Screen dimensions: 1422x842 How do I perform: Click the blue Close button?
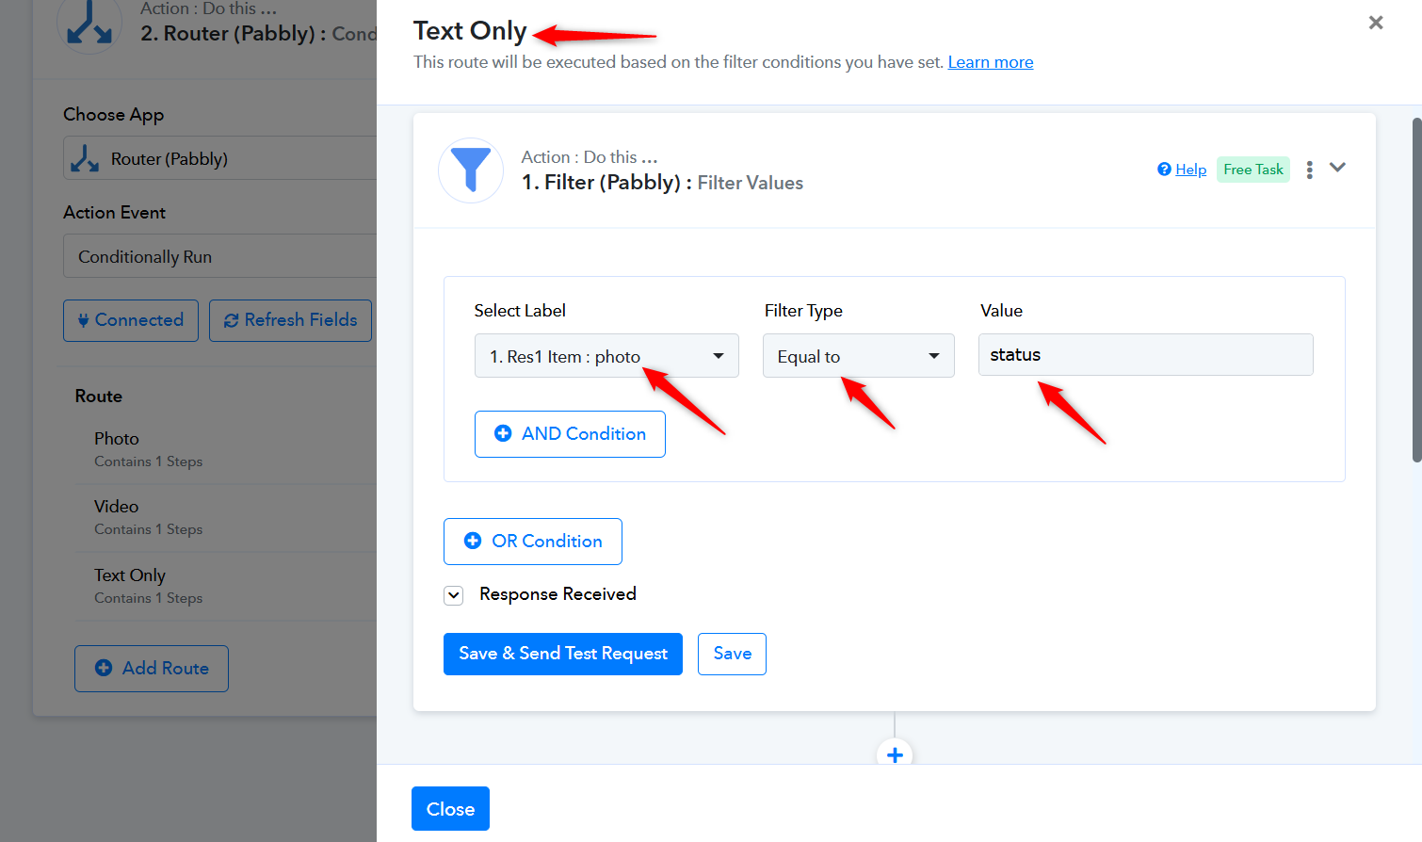(x=450, y=809)
